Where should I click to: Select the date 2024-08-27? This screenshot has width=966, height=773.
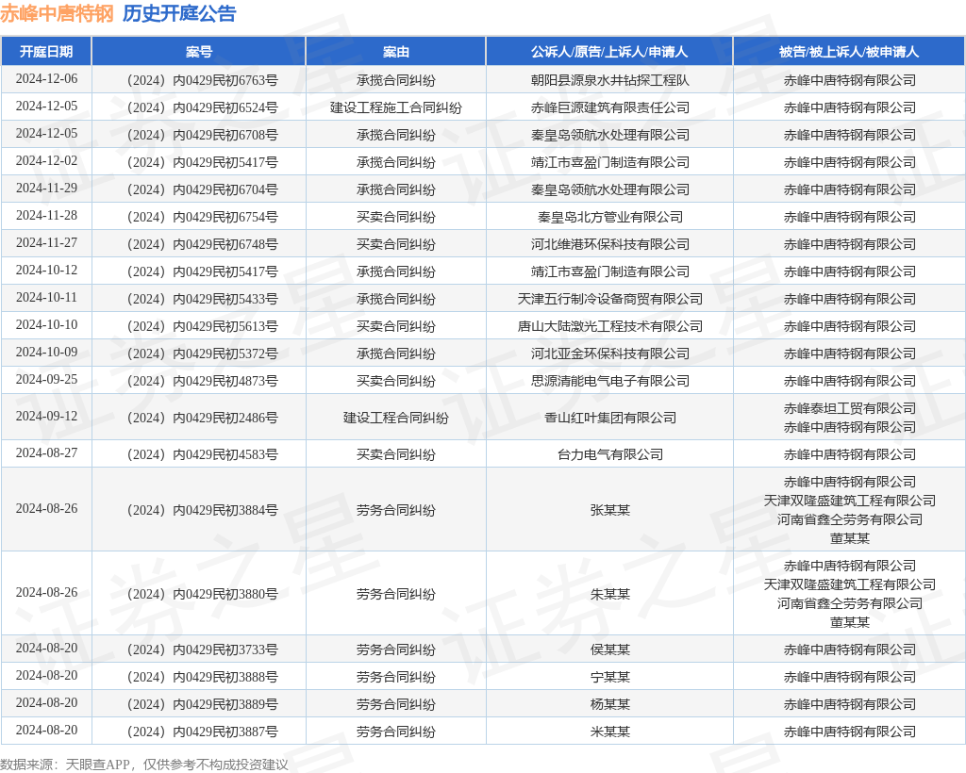tap(47, 452)
